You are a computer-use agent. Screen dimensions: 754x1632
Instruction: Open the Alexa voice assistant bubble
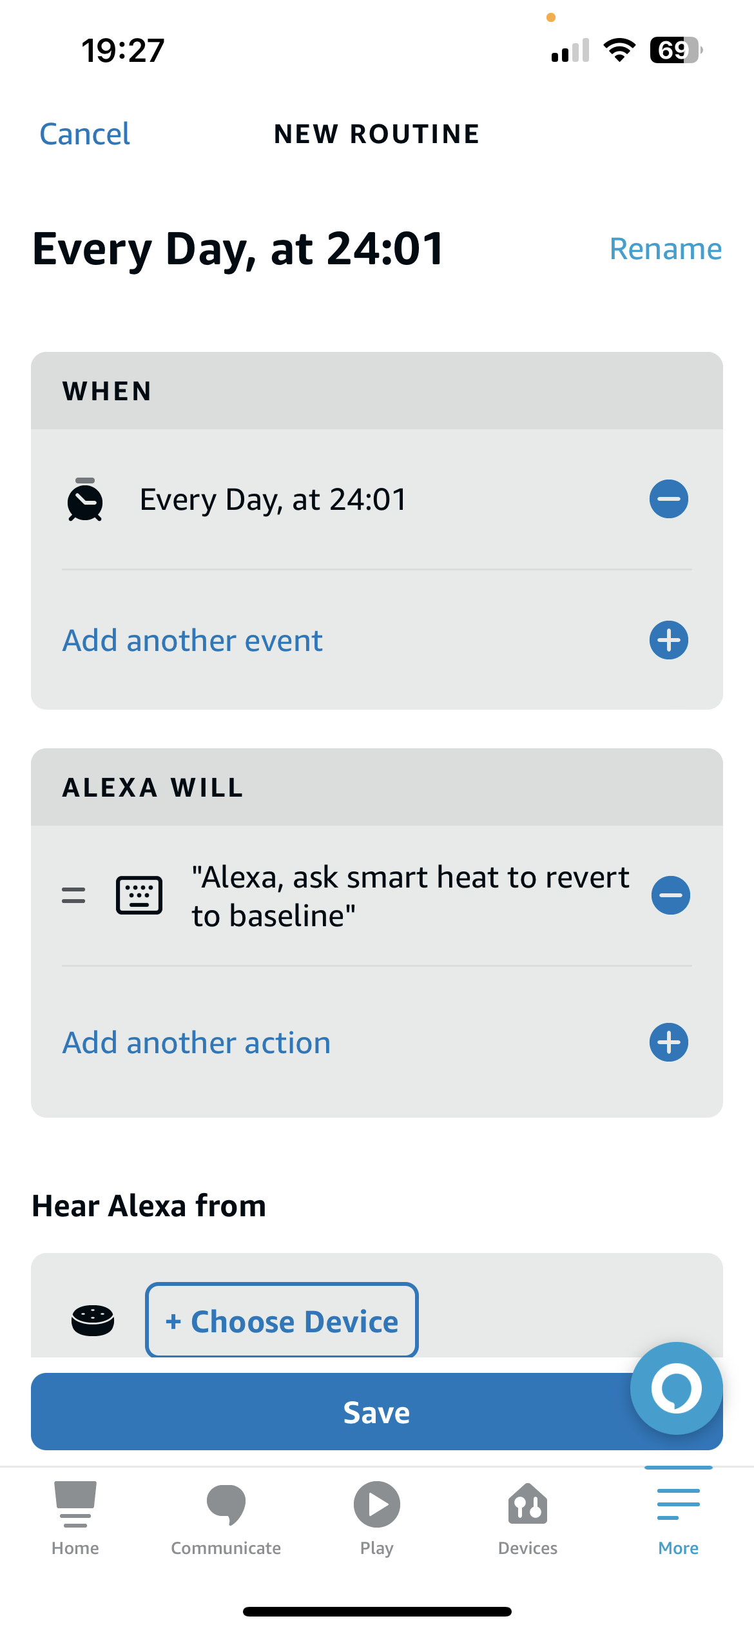(676, 1388)
